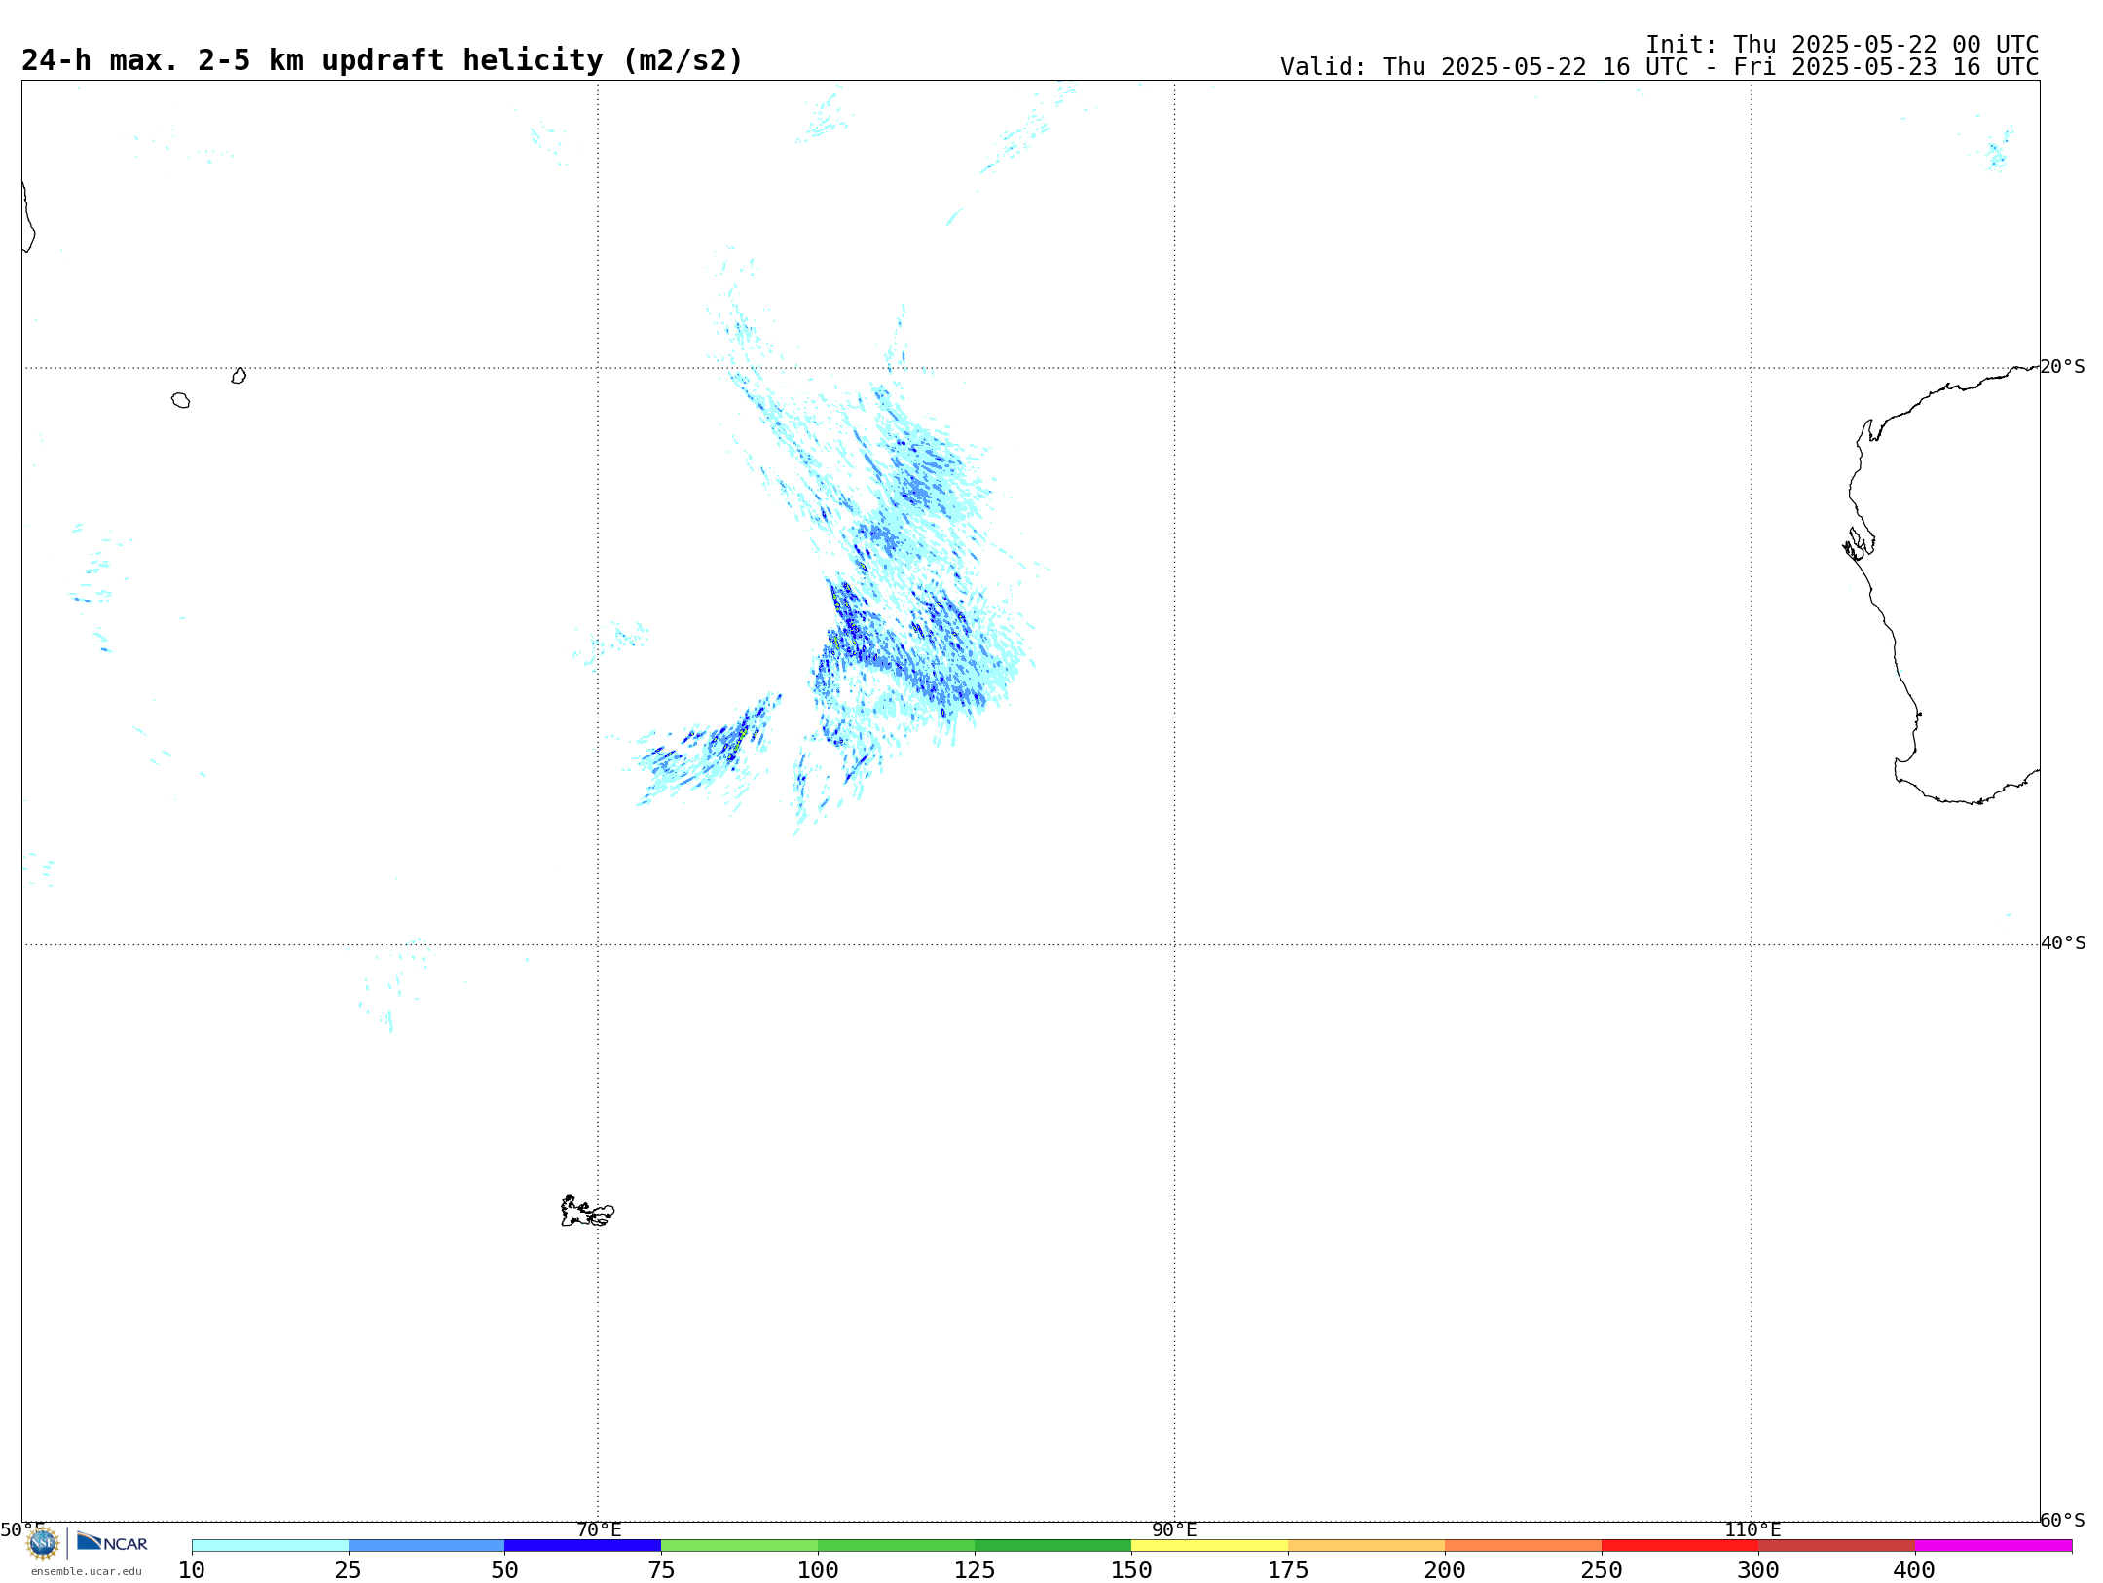2103x1583 pixels.
Task: Click the light orange 175-200 colorbar segment
Action: pyautogui.click(x=1367, y=1546)
